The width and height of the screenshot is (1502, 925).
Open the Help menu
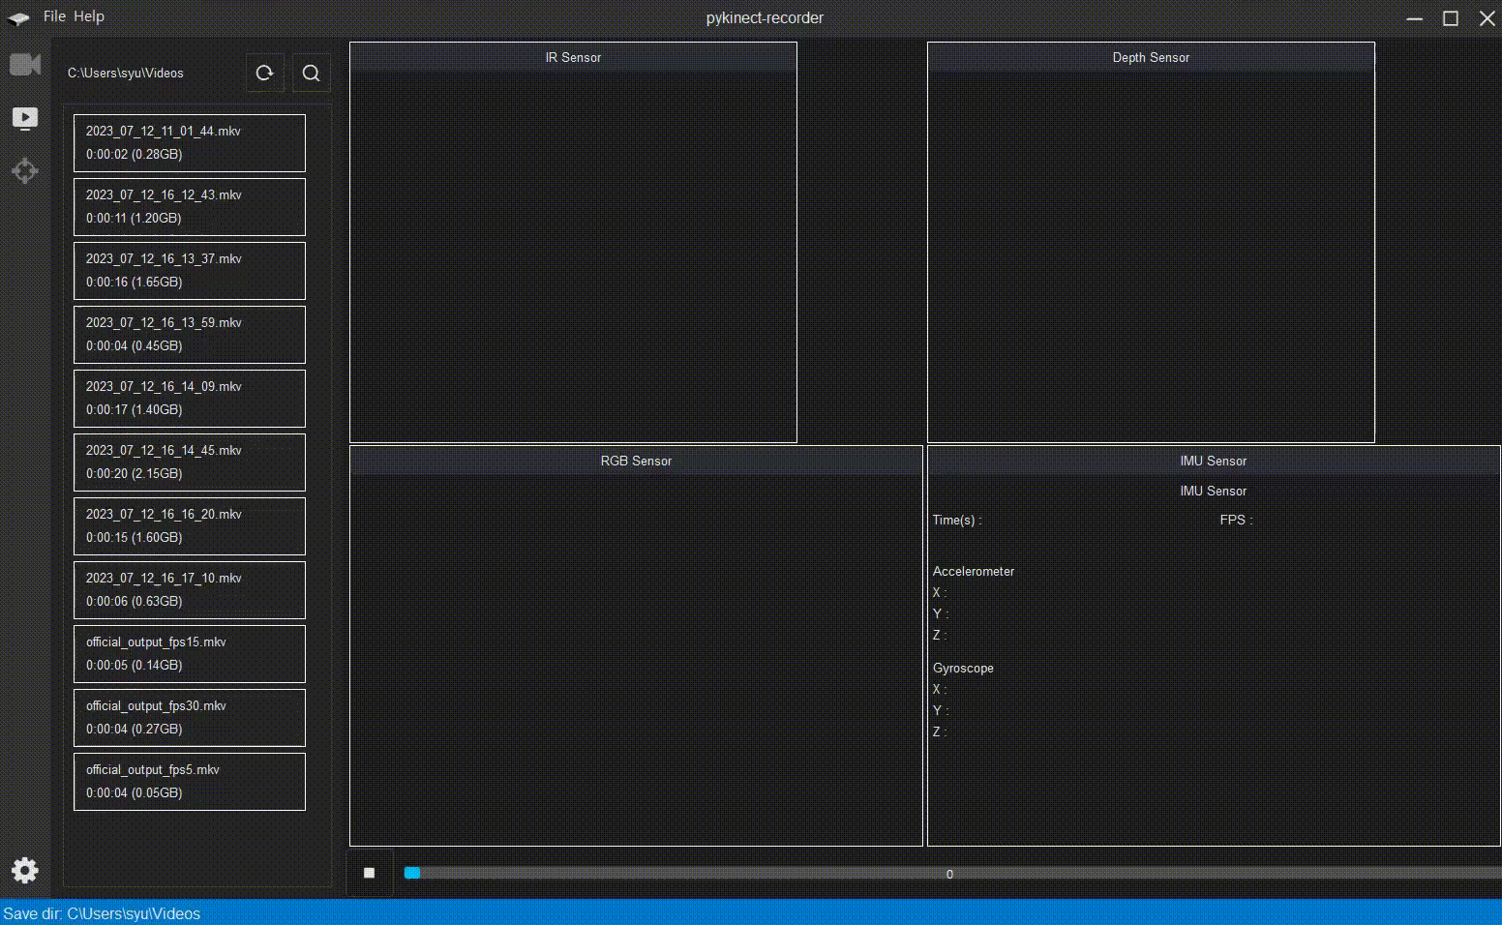click(88, 16)
